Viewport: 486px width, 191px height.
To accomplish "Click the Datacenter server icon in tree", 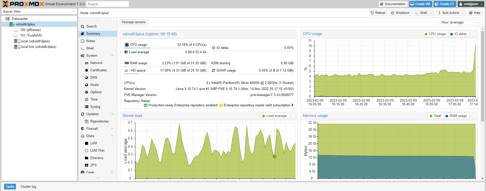I will [8, 19].
